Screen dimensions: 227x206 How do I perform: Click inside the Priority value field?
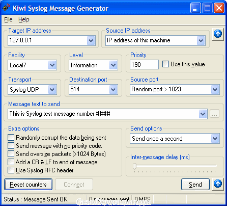tap(144, 65)
